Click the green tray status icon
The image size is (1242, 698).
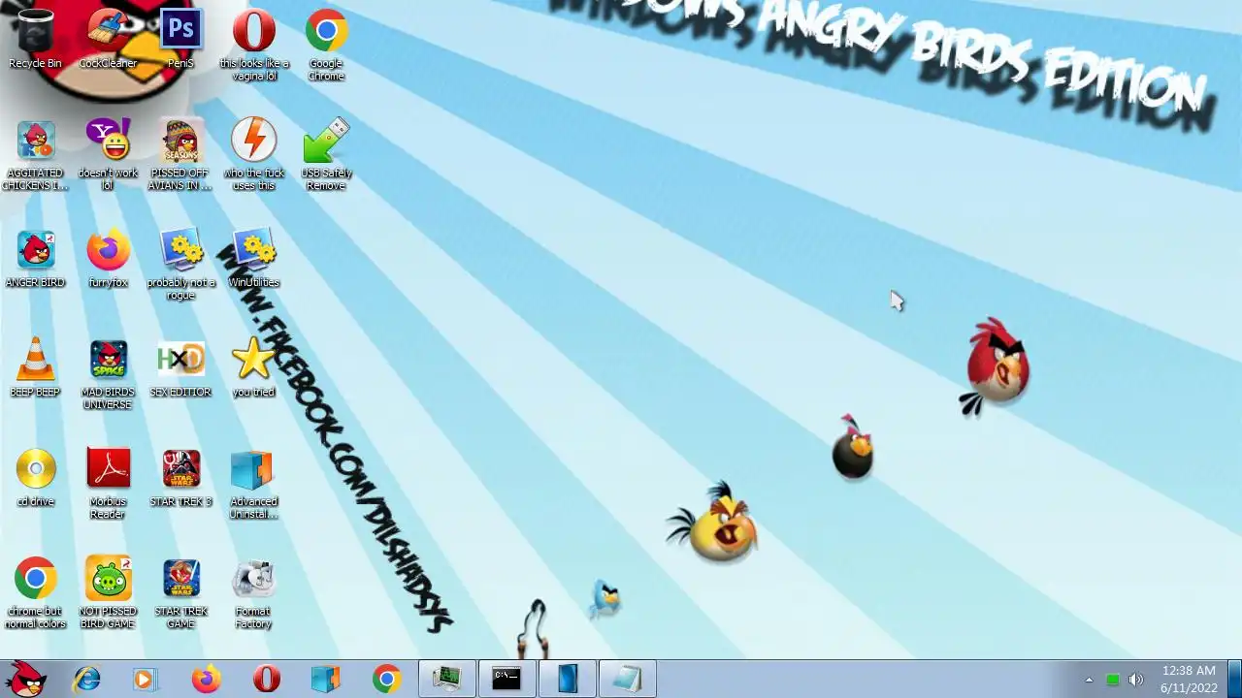(x=1113, y=680)
